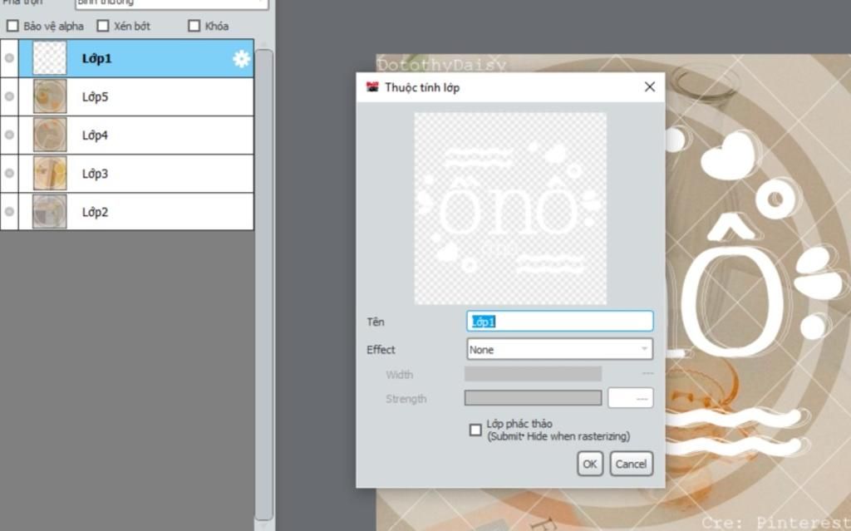Enable the Bảo vệ alpha checkbox
This screenshot has height=531, width=851.
click(12, 26)
